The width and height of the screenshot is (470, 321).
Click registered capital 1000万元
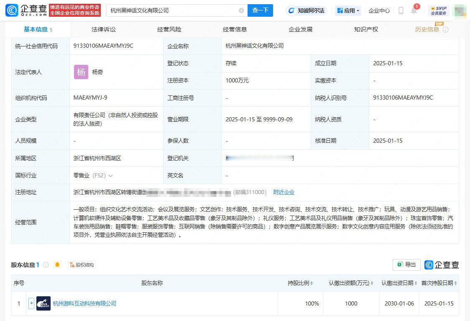[237, 81]
